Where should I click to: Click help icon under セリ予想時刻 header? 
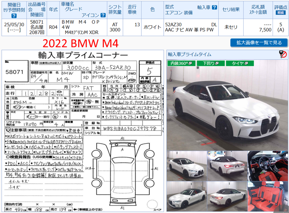(14, 16)
